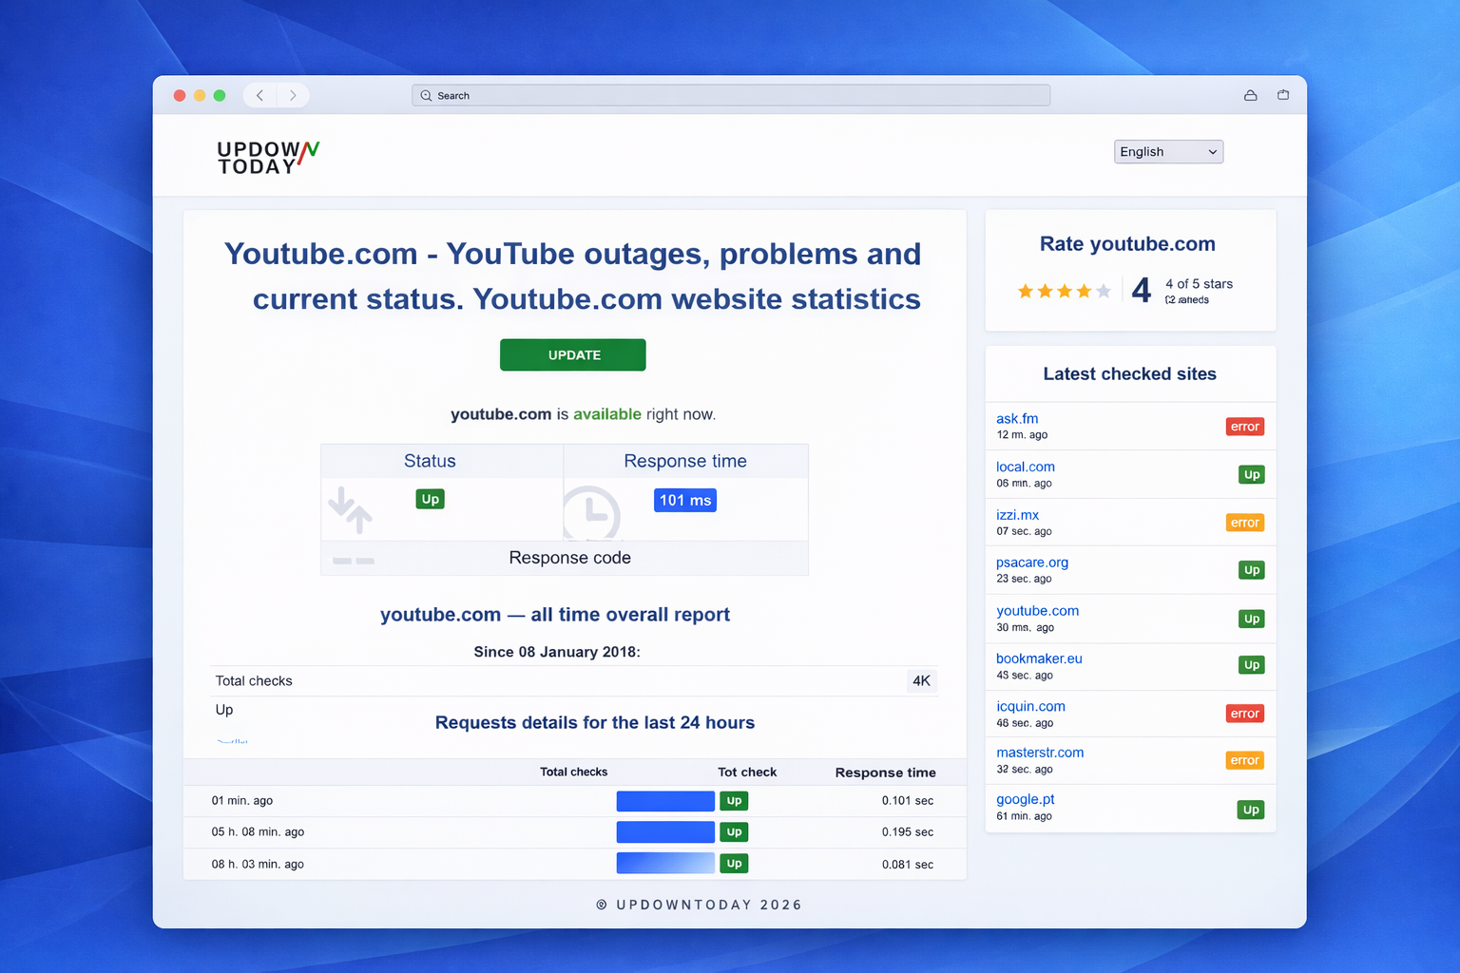Screen dimensions: 1460x973
Task: Open the psacare.org link
Action: pyautogui.click(x=1031, y=563)
